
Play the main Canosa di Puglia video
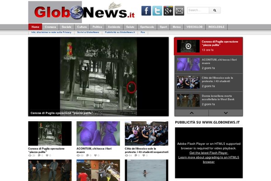pyautogui.click(x=98, y=76)
